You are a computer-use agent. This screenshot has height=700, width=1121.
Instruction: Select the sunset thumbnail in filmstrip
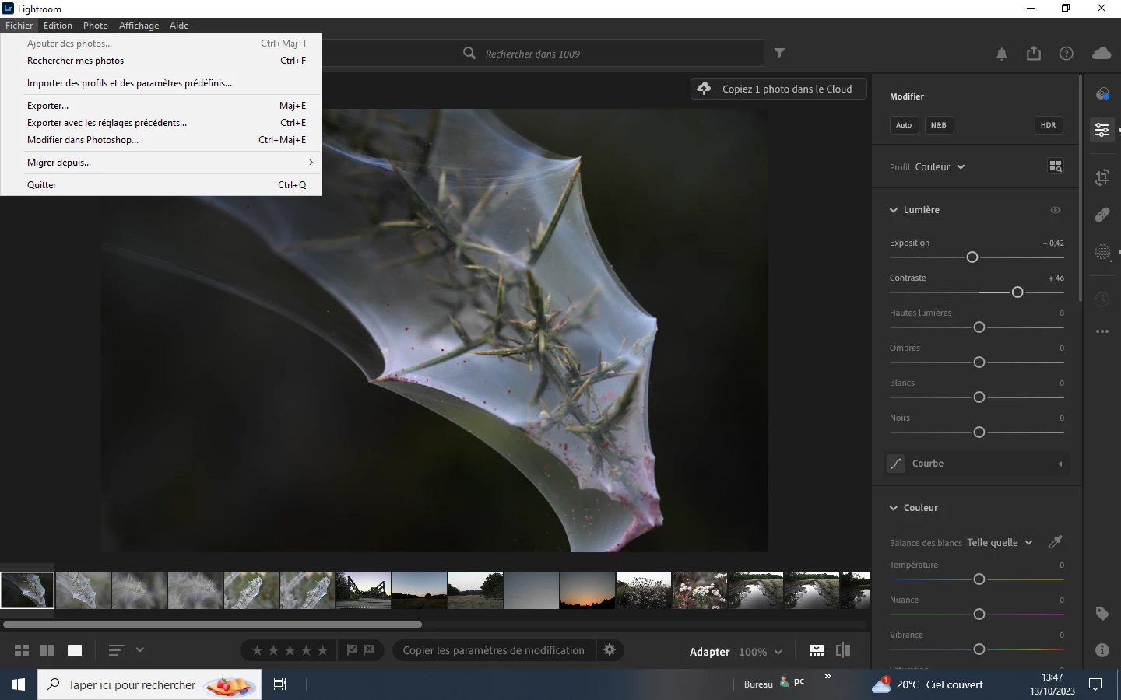[x=588, y=590]
